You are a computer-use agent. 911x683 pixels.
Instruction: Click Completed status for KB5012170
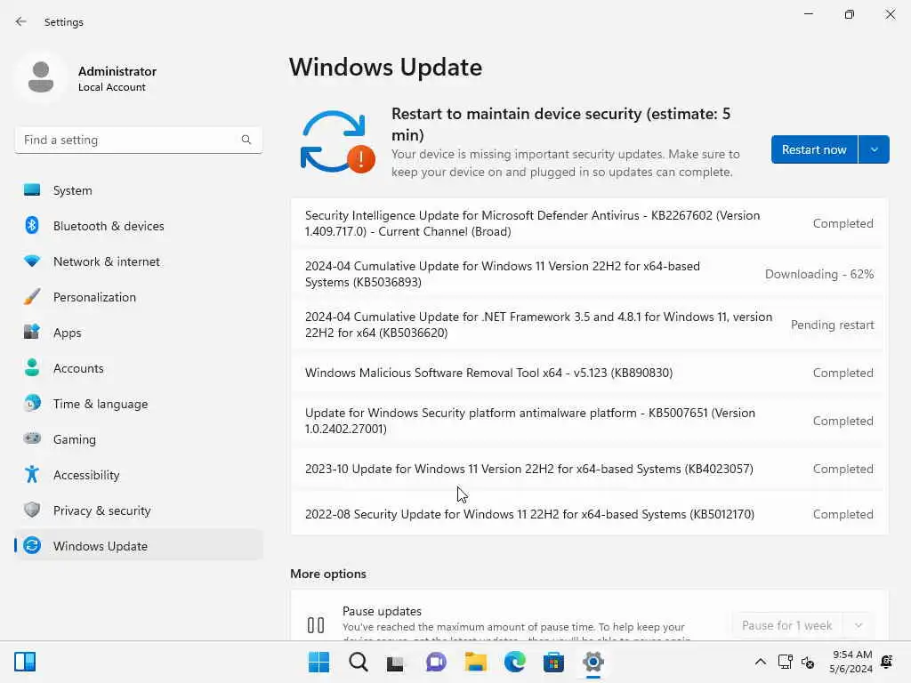click(x=842, y=514)
